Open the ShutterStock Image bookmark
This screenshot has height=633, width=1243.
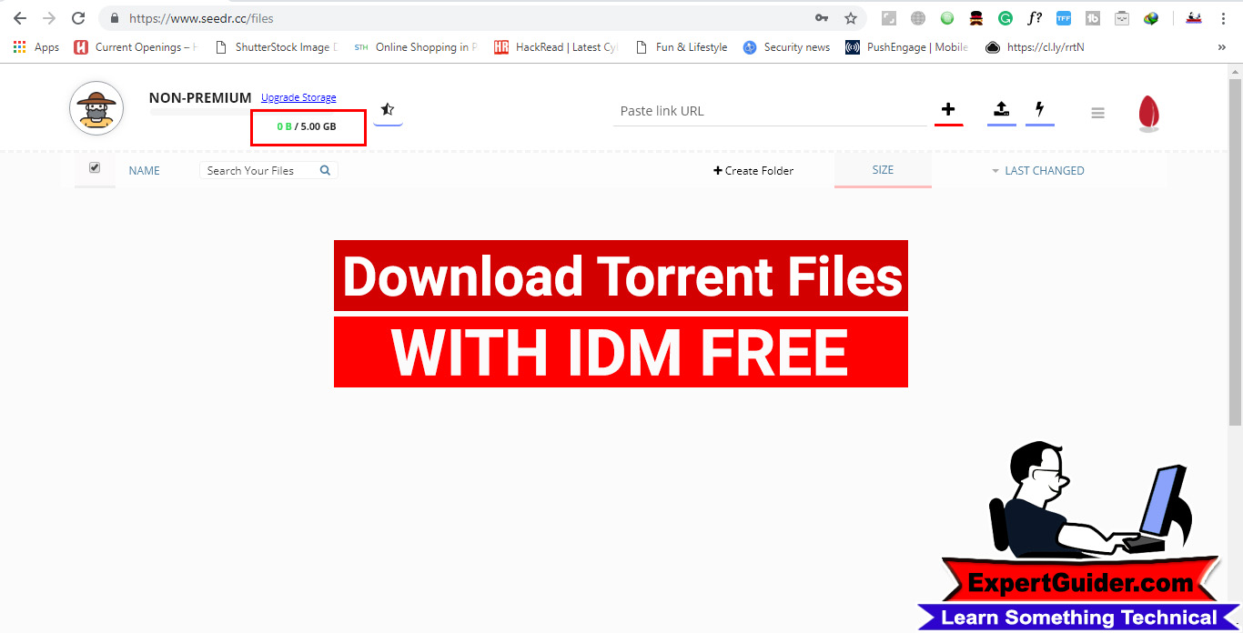pos(276,47)
